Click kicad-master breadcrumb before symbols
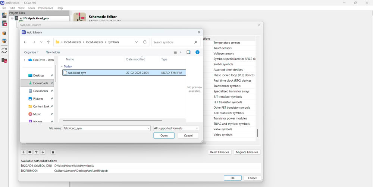The height and width of the screenshot is (187, 373). [x=95, y=42]
